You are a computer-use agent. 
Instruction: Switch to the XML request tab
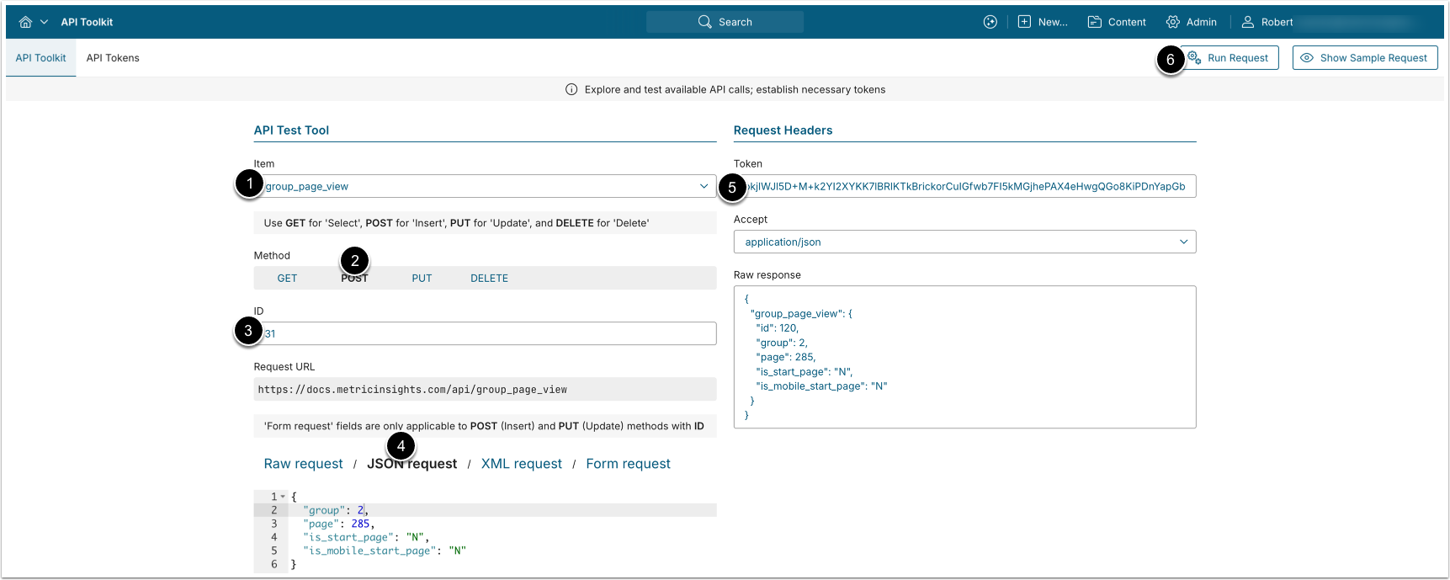(521, 464)
